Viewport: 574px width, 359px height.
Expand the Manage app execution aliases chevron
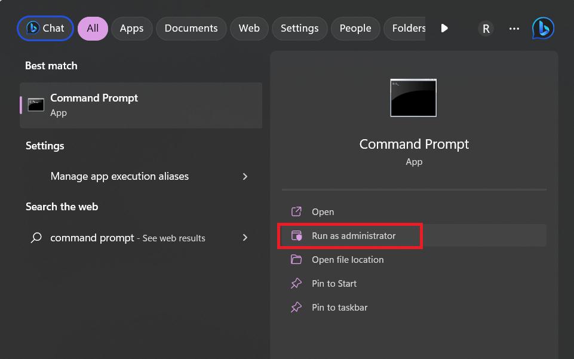click(x=245, y=176)
